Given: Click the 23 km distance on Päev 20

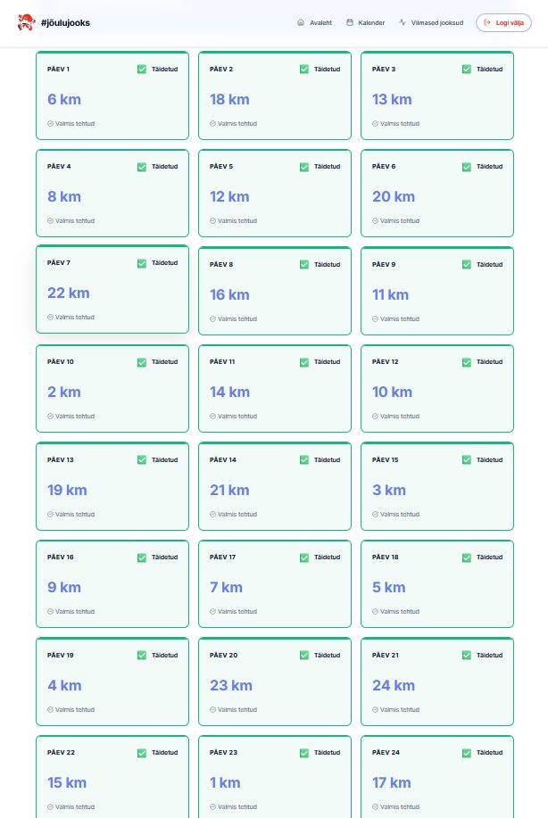Looking at the screenshot, I should [x=230, y=686].
